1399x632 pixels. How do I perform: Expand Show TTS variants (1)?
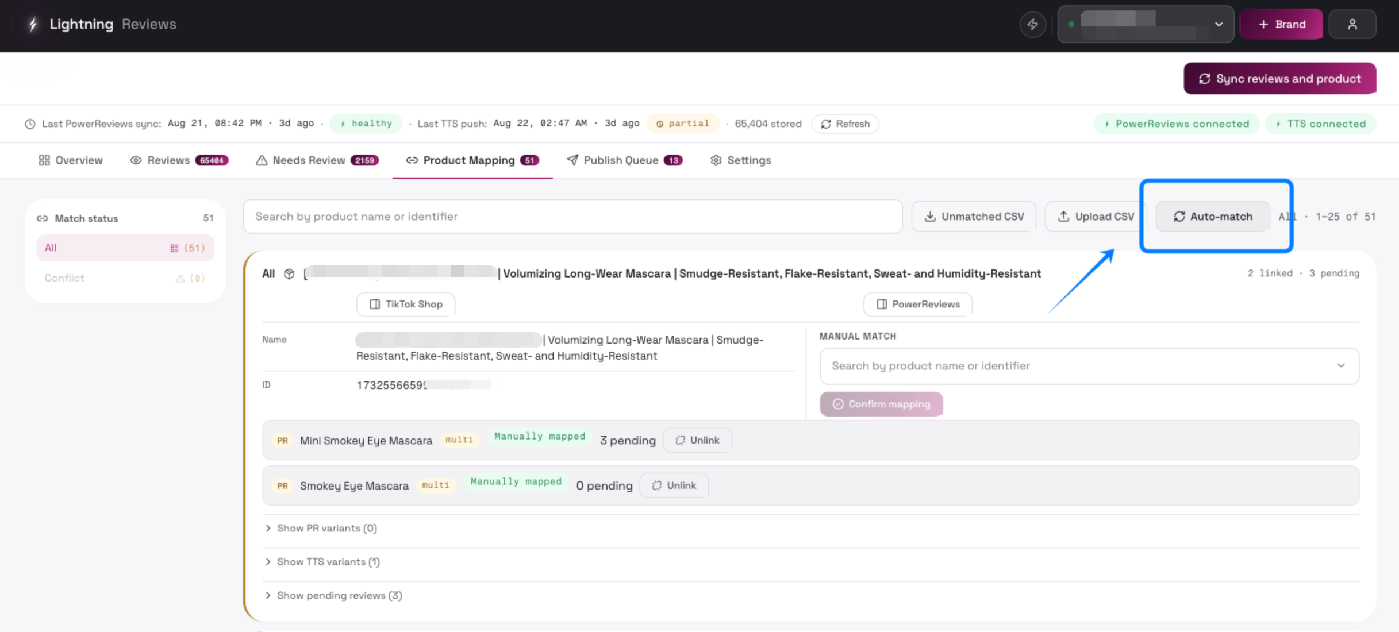[322, 562]
